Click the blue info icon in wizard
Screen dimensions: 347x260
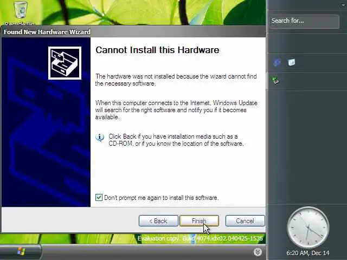(100, 137)
